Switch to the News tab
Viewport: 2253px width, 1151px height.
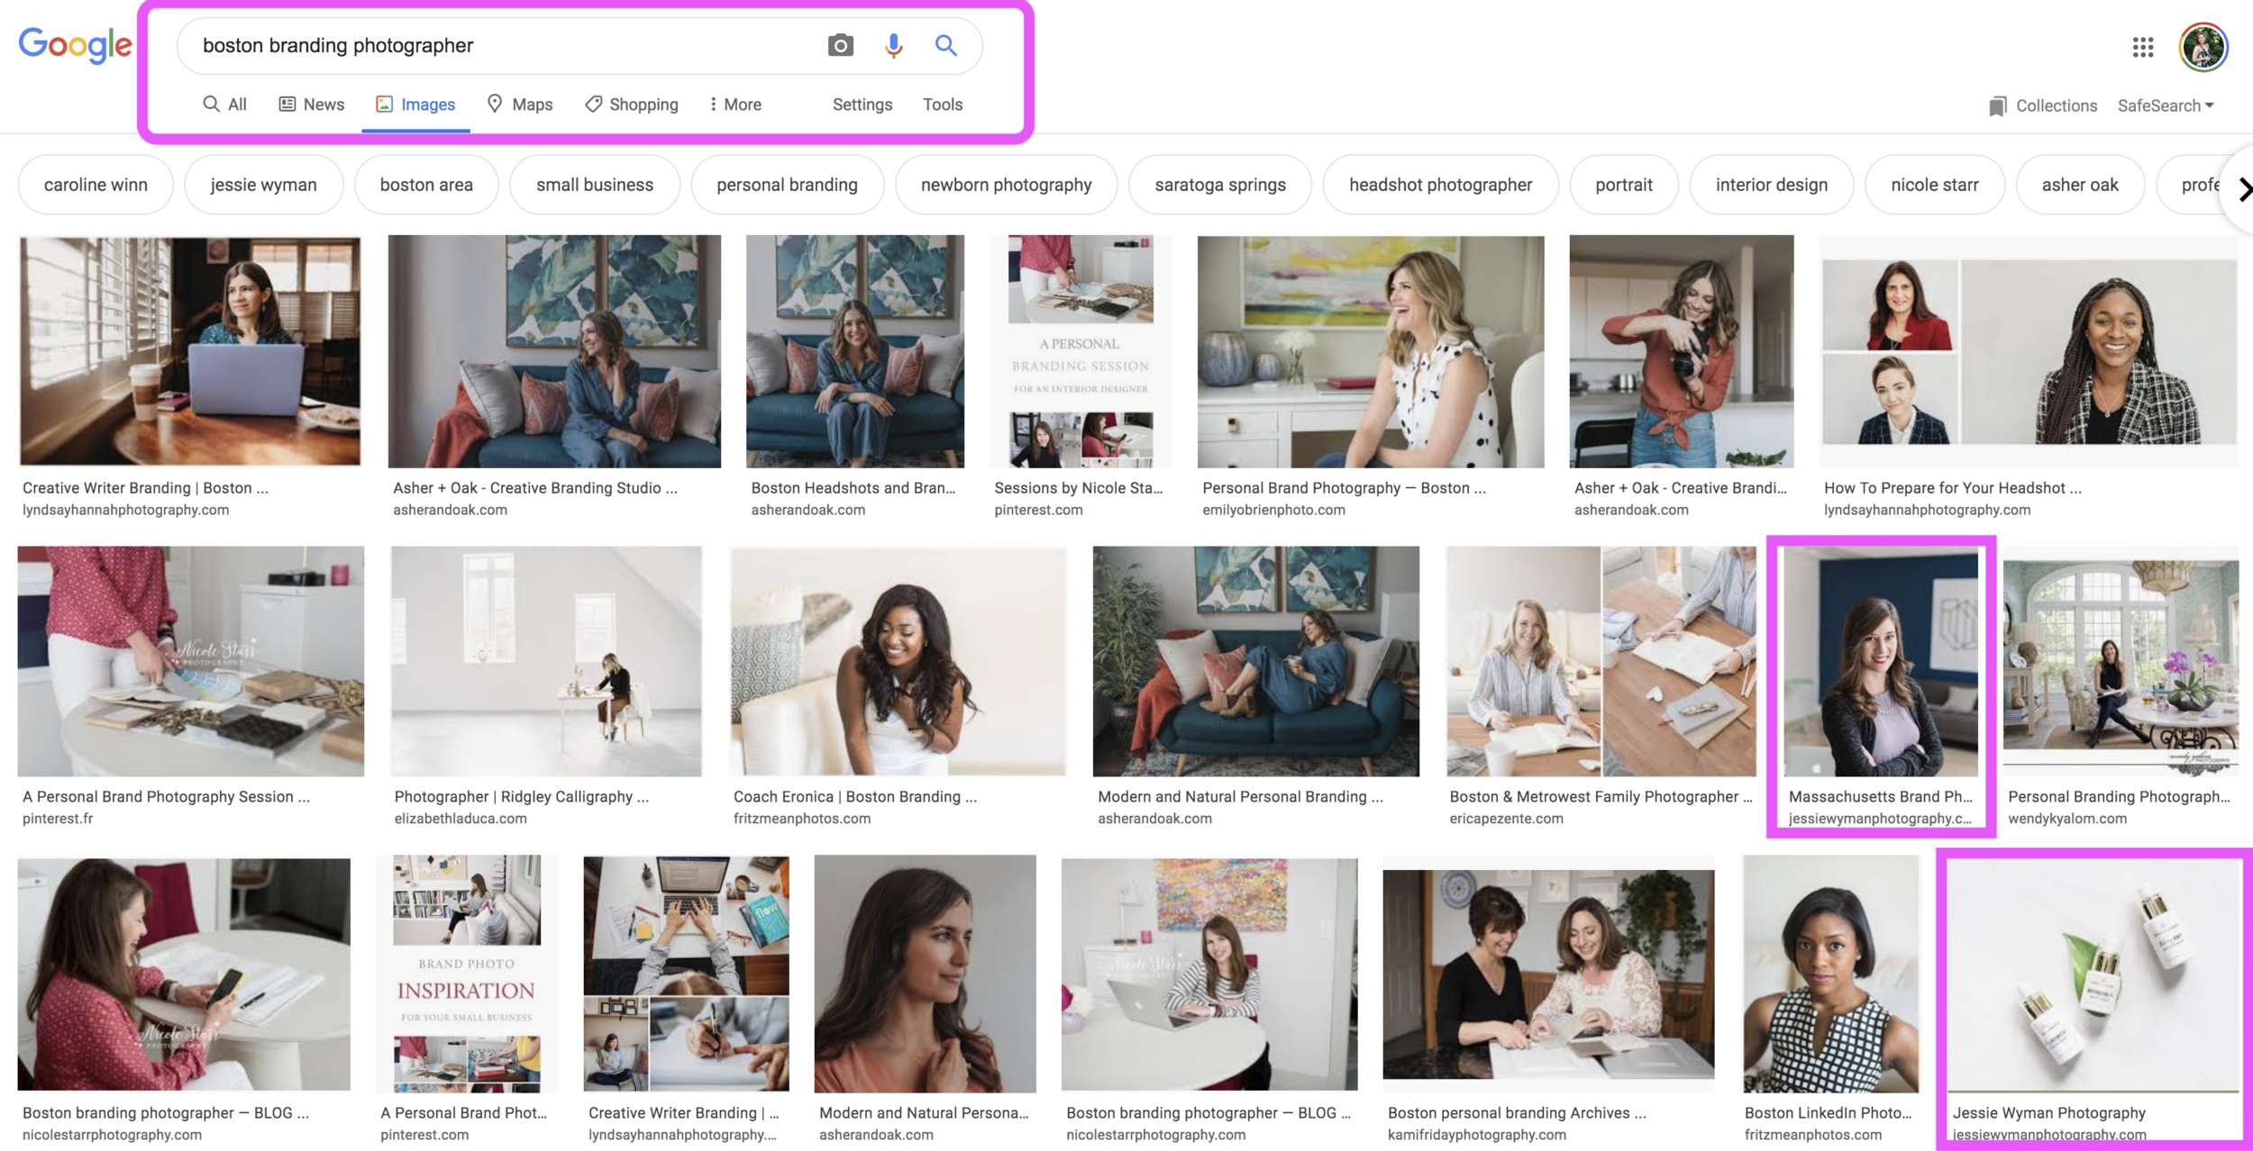click(312, 104)
